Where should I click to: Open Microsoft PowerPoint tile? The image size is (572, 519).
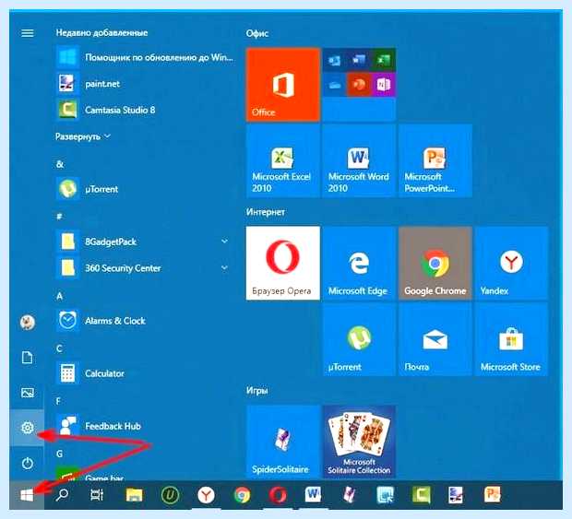point(435,160)
